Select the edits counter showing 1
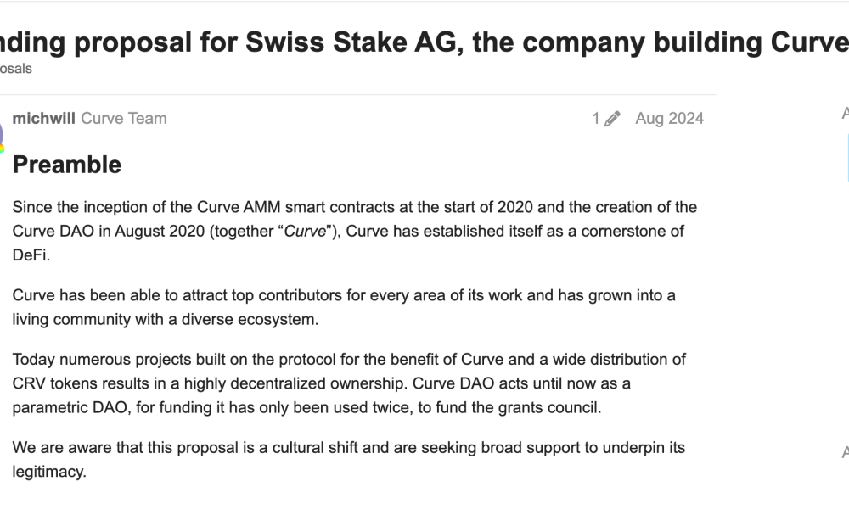This screenshot has height=509, width=849. click(x=595, y=118)
